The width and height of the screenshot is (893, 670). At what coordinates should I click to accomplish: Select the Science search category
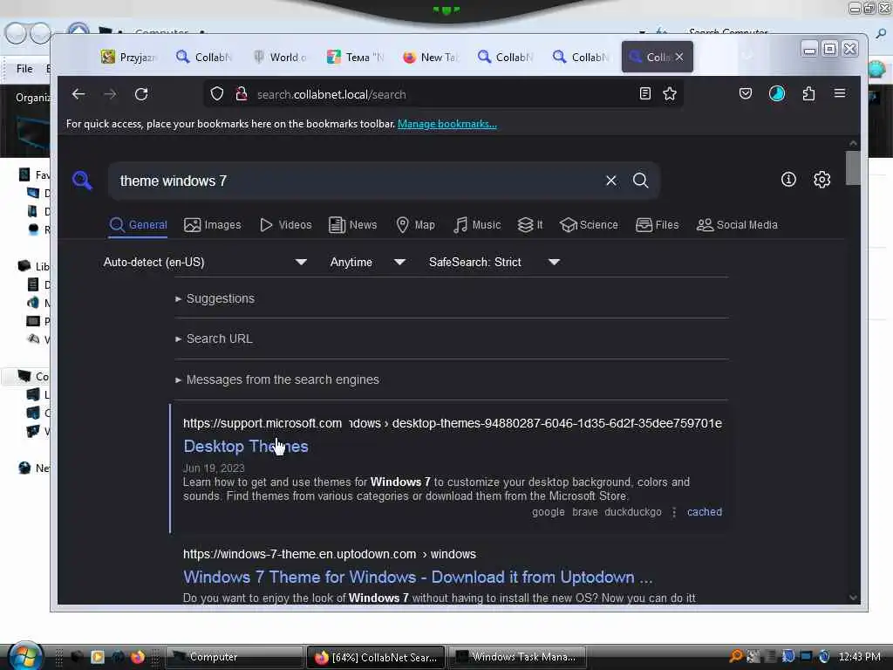[589, 225]
